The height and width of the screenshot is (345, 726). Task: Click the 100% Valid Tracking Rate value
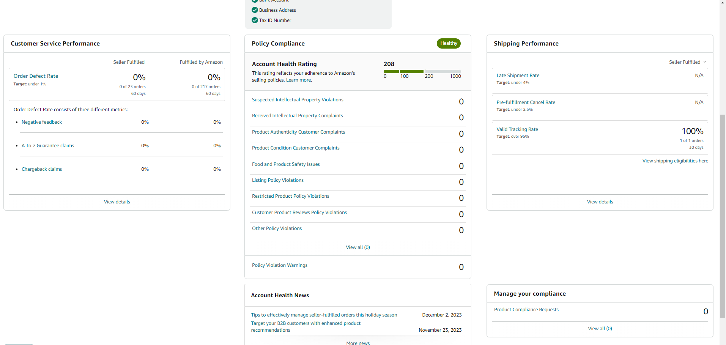(x=692, y=131)
